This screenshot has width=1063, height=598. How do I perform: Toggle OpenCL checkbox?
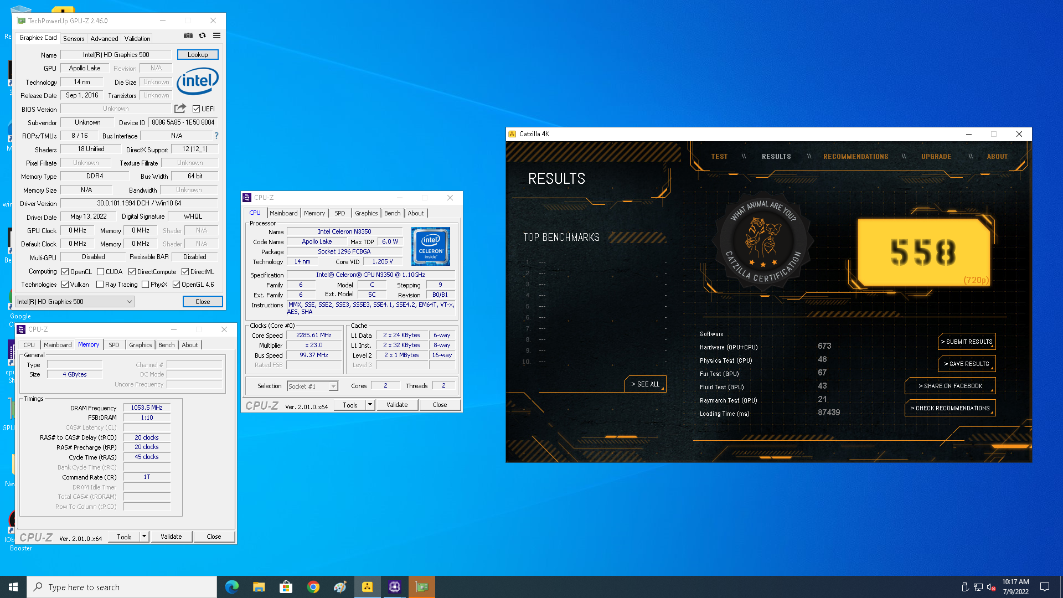65,272
